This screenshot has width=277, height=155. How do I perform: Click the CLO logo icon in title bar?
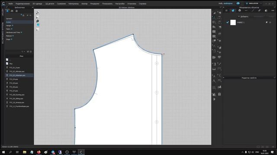coord(3,3)
